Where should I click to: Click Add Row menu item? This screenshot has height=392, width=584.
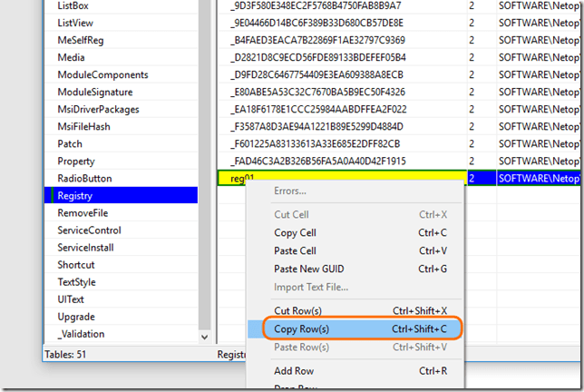[x=295, y=370]
